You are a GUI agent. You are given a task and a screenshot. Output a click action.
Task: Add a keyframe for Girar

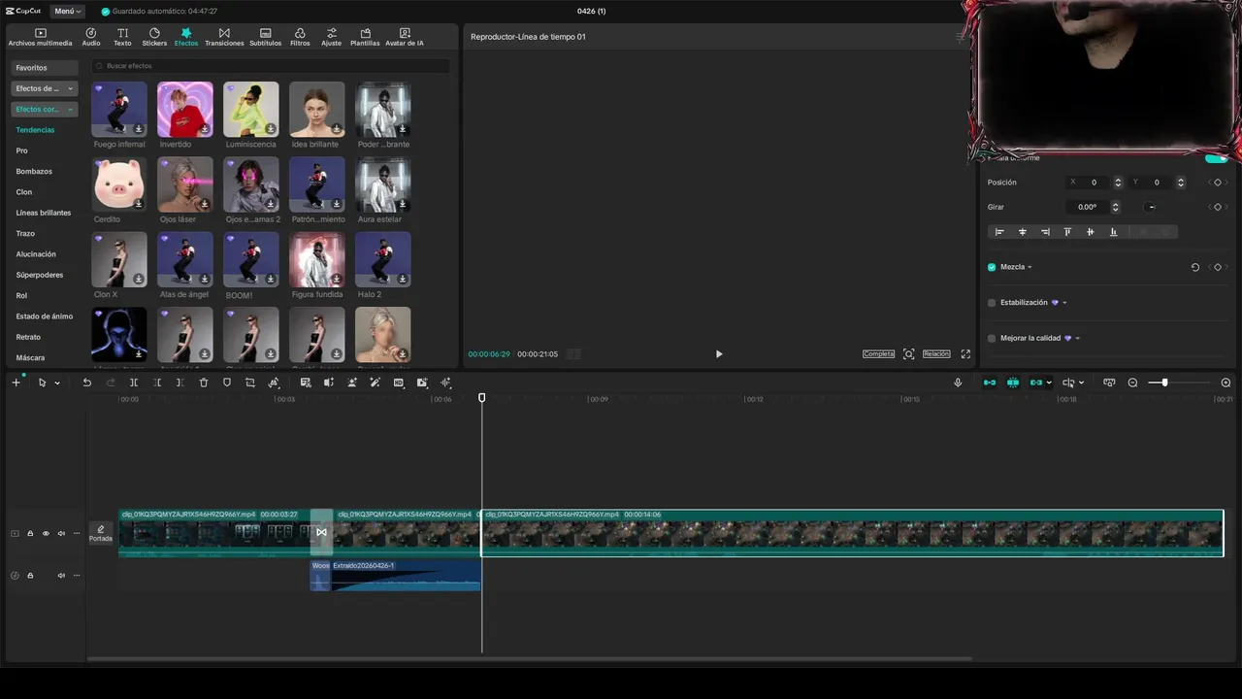coord(1218,207)
